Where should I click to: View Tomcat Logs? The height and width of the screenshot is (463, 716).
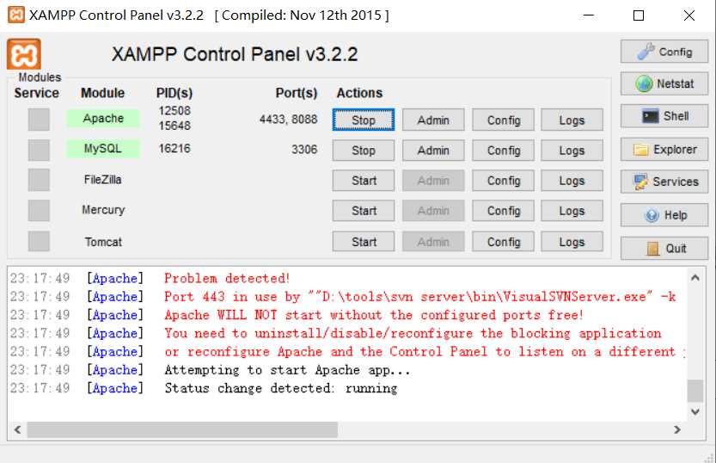tap(572, 241)
